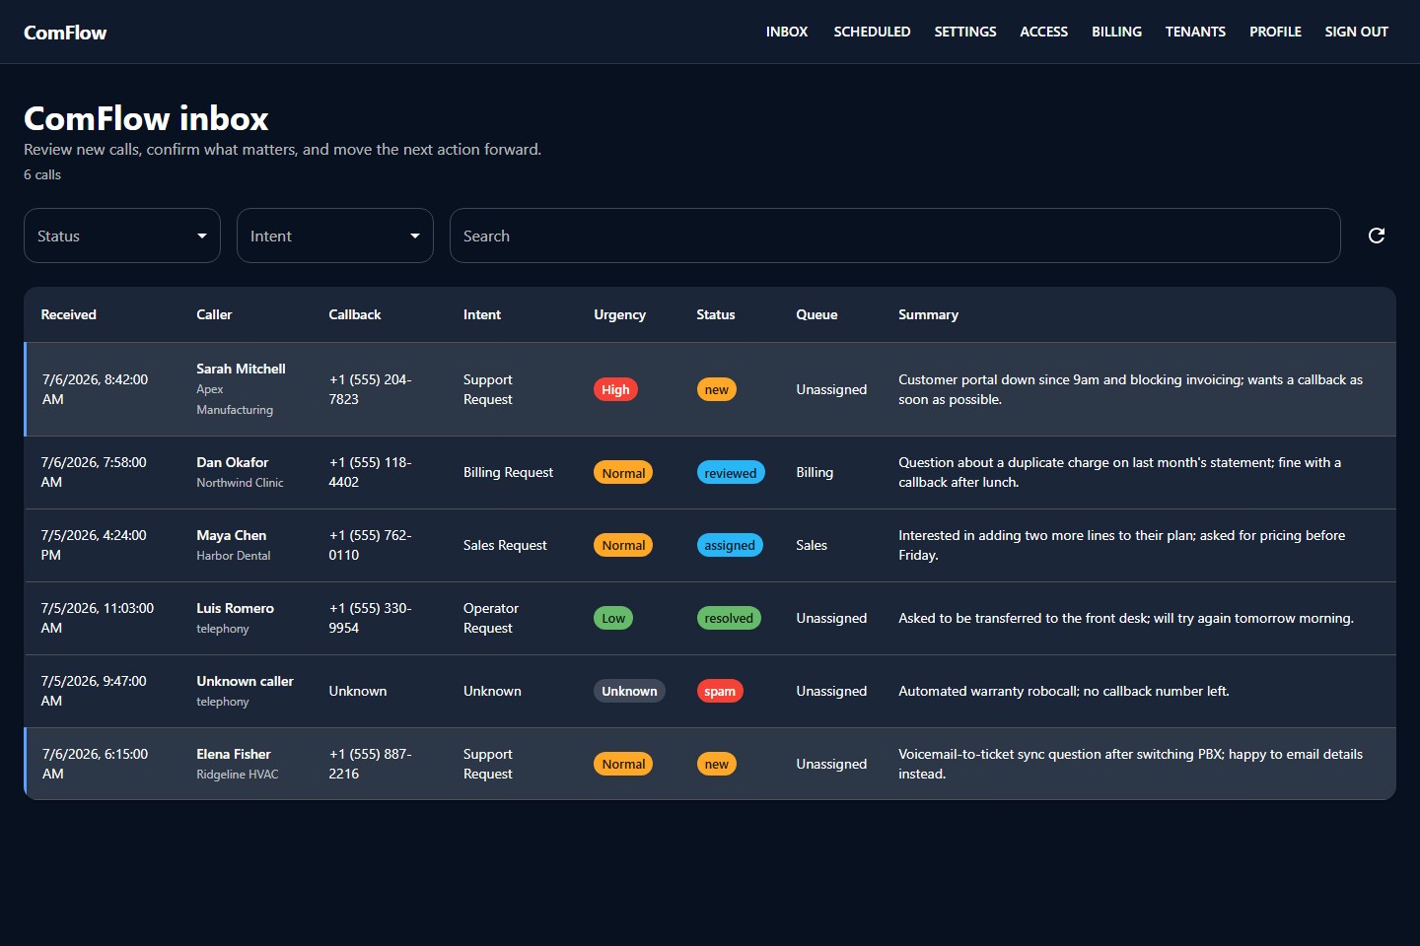Click callback number +1 (555) 887-2216
Viewport: 1420px width, 946px height.
pyautogui.click(x=371, y=764)
